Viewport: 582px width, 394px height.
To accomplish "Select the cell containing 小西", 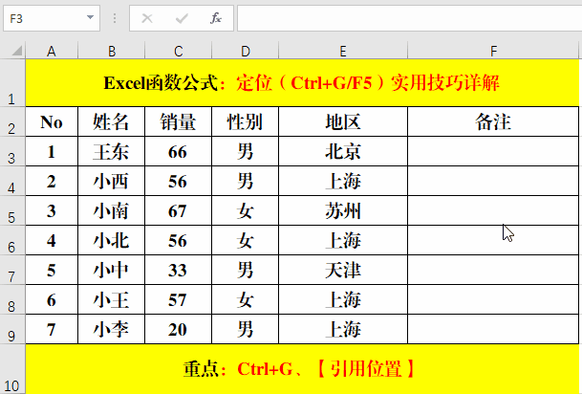I will click(x=112, y=181).
